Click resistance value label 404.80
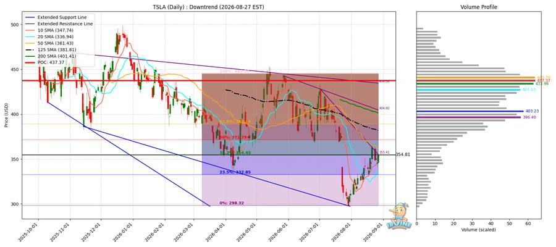This screenshot has height=247, width=556. [384, 108]
